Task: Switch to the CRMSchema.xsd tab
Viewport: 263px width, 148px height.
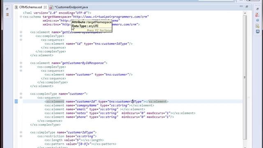Action: [x=30, y=7]
